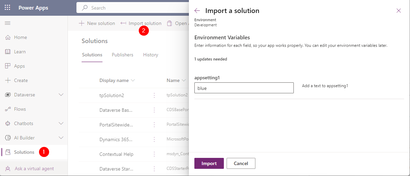410x176 pixels.
Task: Switch to the History tab
Action: click(150, 55)
